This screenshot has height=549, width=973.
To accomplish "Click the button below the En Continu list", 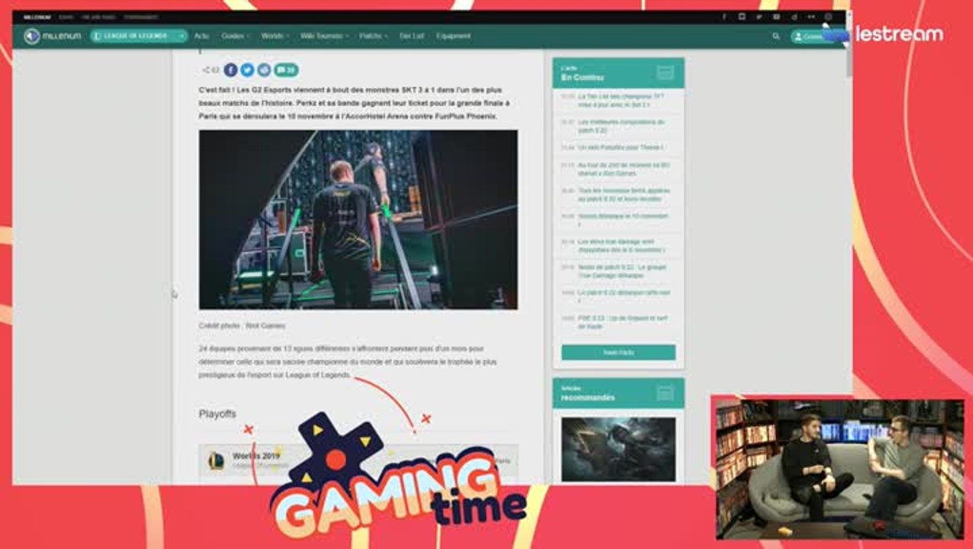I will pyautogui.click(x=618, y=352).
